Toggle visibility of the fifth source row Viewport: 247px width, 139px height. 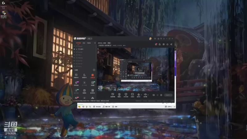click(x=74, y=58)
